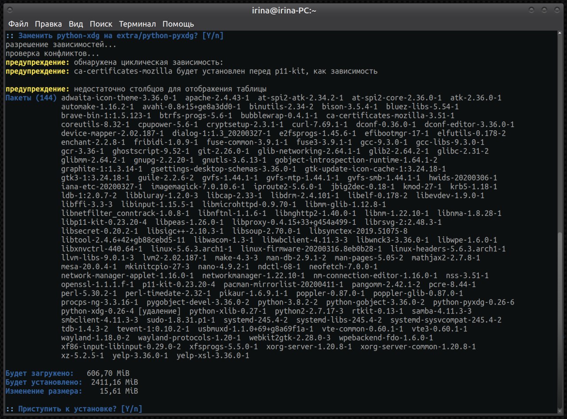Screen dimensions: 567x419
Task: Click 'glibc-2.31-2' package name
Action: pos(463,151)
